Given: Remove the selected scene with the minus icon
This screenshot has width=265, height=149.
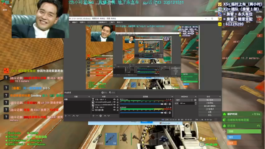Looking at the screenshot, I should coord(69,116).
